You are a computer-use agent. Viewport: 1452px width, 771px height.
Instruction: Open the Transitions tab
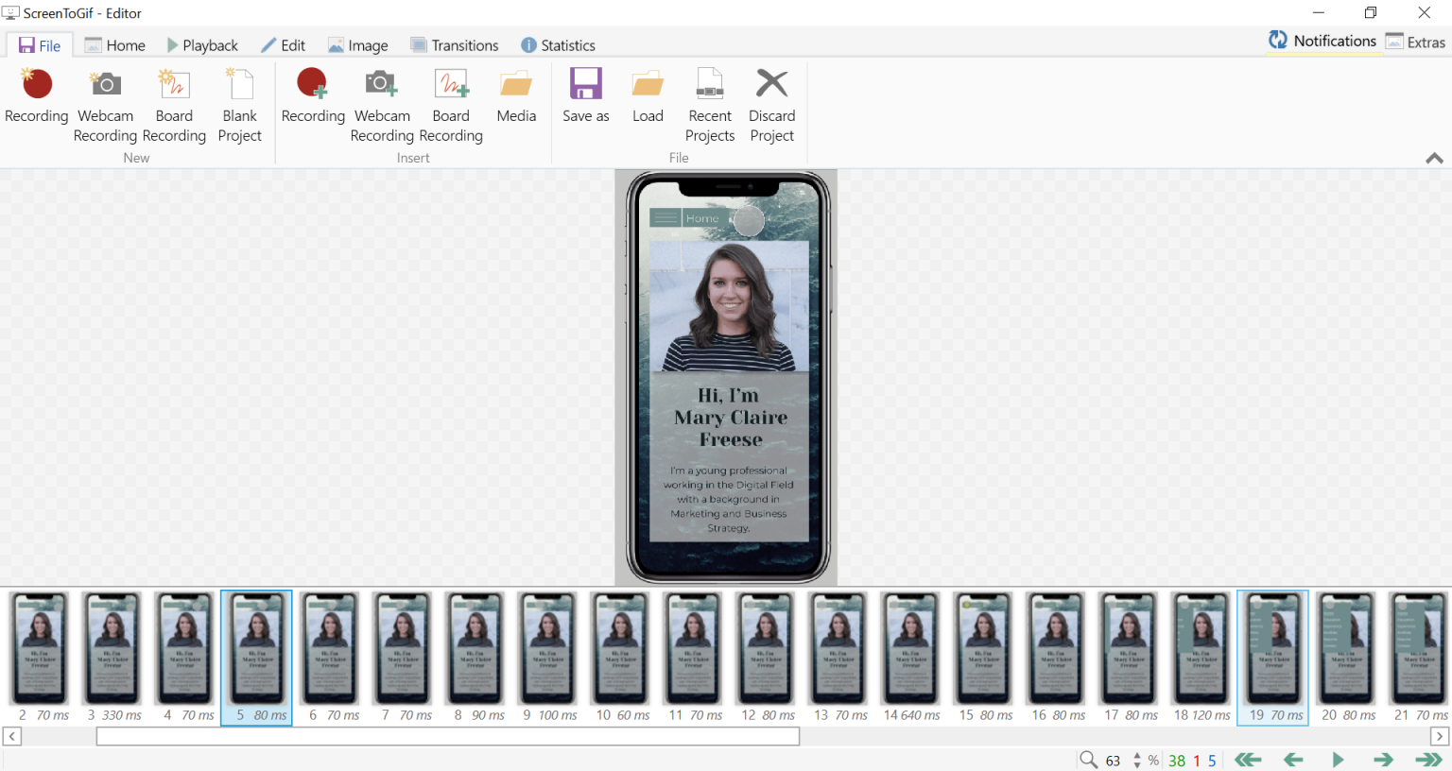[x=455, y=44]
